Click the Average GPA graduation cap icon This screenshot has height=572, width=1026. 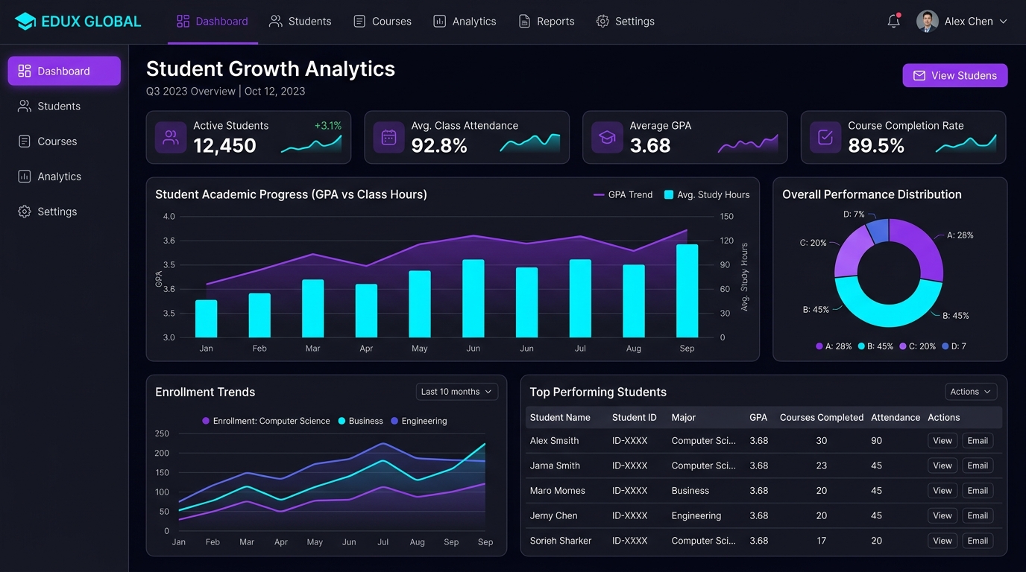[607, 137]
